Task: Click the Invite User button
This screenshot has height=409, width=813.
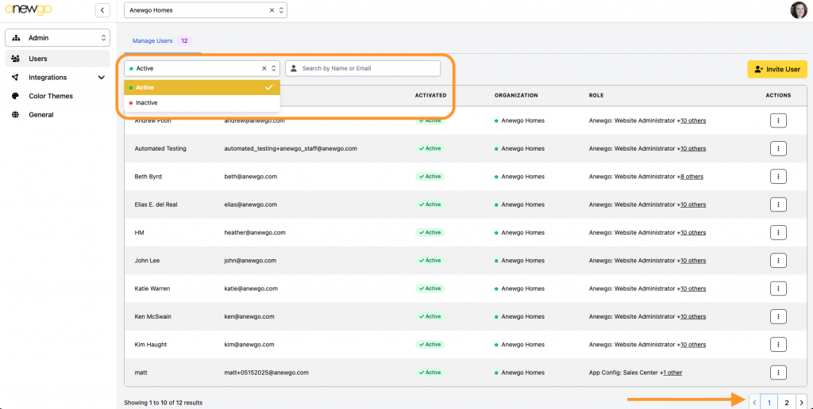Action: click(777, 69)
